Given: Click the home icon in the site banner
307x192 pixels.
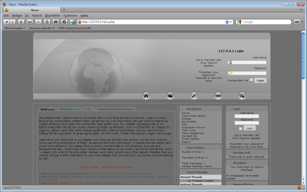Looking at the screenshot, I should [x=146, y=95].
